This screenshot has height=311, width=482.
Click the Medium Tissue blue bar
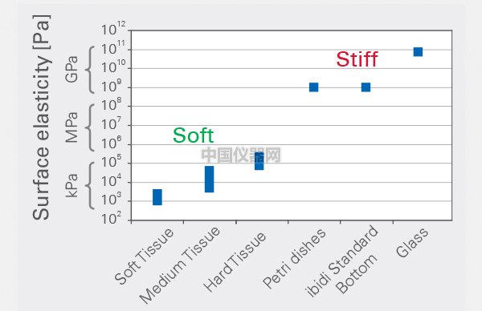point(210,179)
